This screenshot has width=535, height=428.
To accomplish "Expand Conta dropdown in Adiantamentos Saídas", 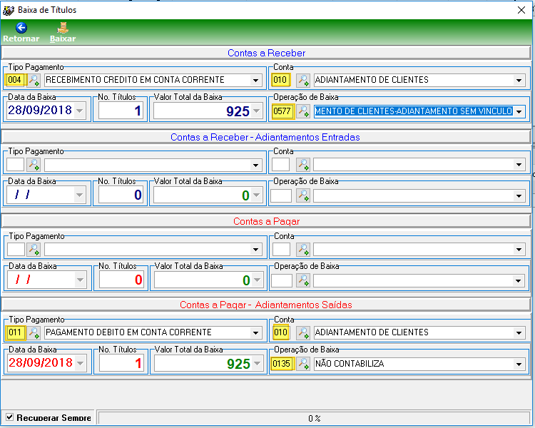I will coord(519,333).
